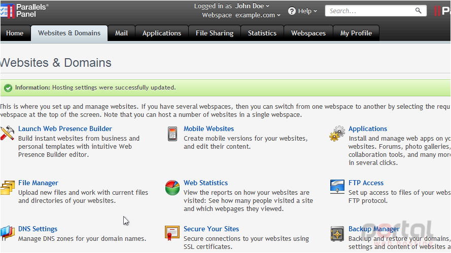Select the Websites & Domains tab
This screenshot has width=451, height=253.
coord(70,33)
